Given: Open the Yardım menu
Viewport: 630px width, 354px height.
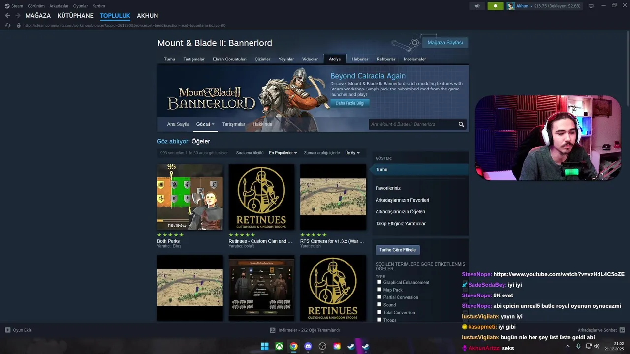Looking at the screenshot, I should tap(99, 6).
